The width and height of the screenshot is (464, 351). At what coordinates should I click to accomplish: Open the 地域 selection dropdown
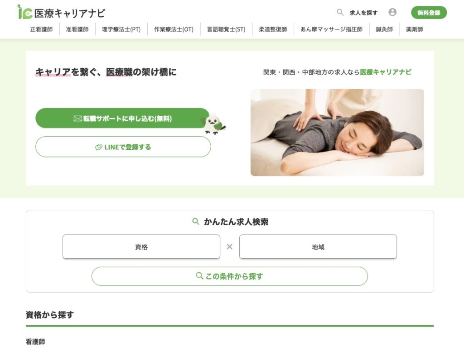[318, 247]
